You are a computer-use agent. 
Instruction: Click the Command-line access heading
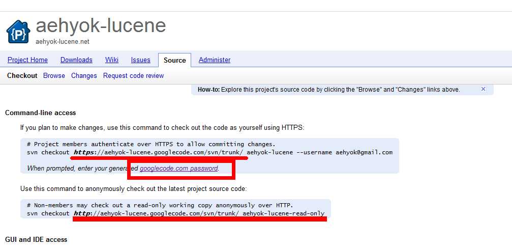click(41, 113)
